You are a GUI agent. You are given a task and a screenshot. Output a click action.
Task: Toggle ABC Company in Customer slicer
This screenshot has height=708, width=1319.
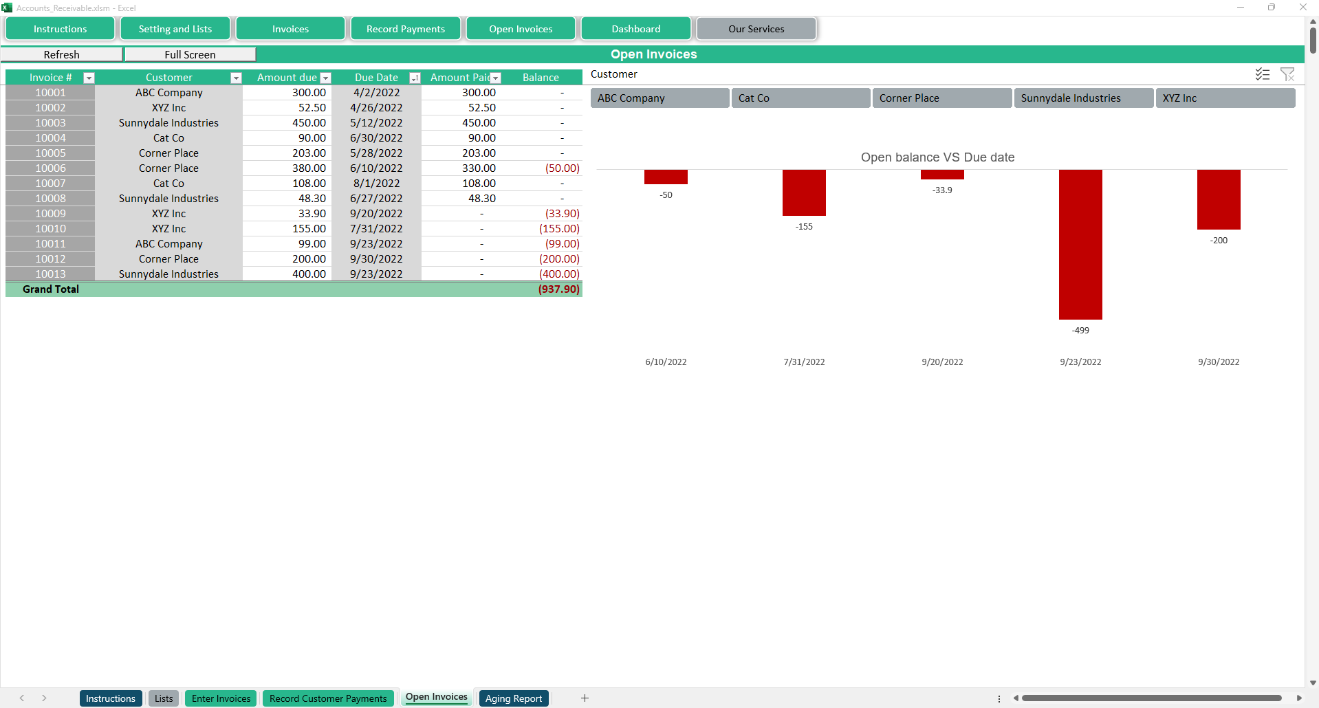(x=659, y=98)
